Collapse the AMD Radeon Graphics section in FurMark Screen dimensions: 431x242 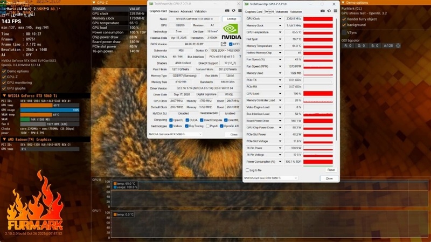point(4,140)
